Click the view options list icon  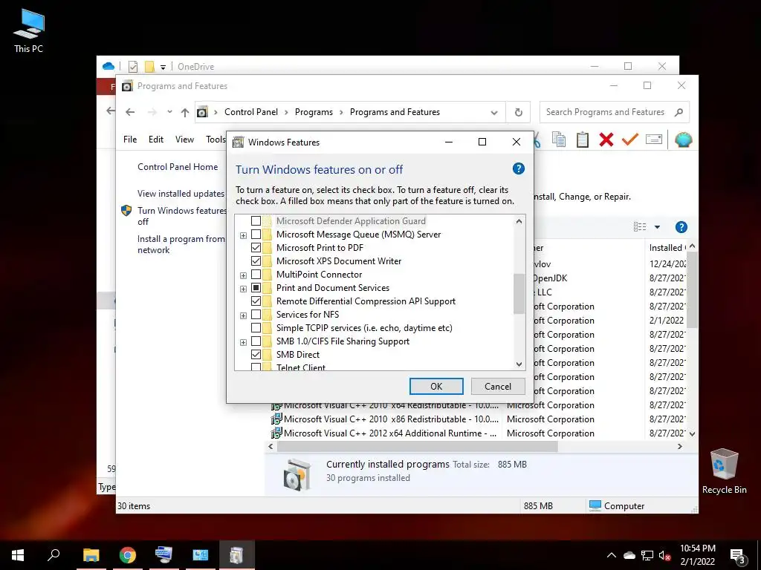coord(640,227)
